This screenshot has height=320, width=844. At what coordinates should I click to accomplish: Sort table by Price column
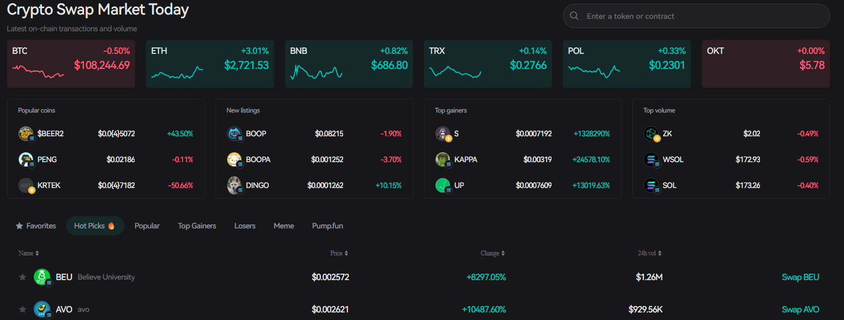click(x=339, y=253)
